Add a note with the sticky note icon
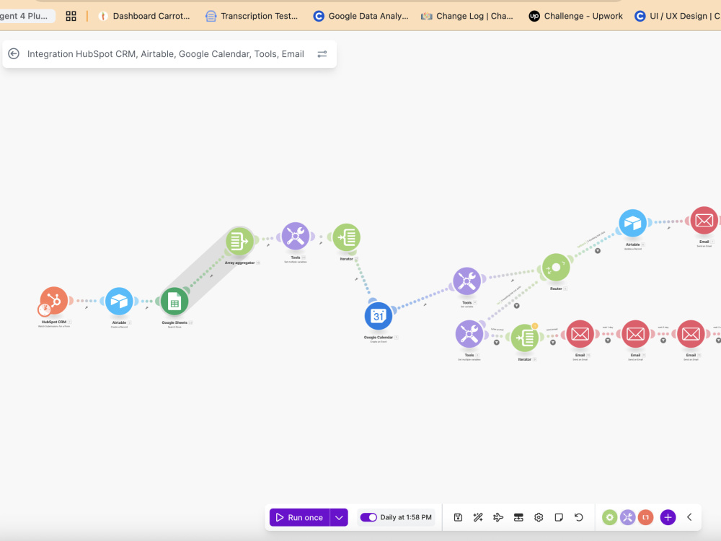The height and width of the screenshot is (541, 721). tap(559, 517)
